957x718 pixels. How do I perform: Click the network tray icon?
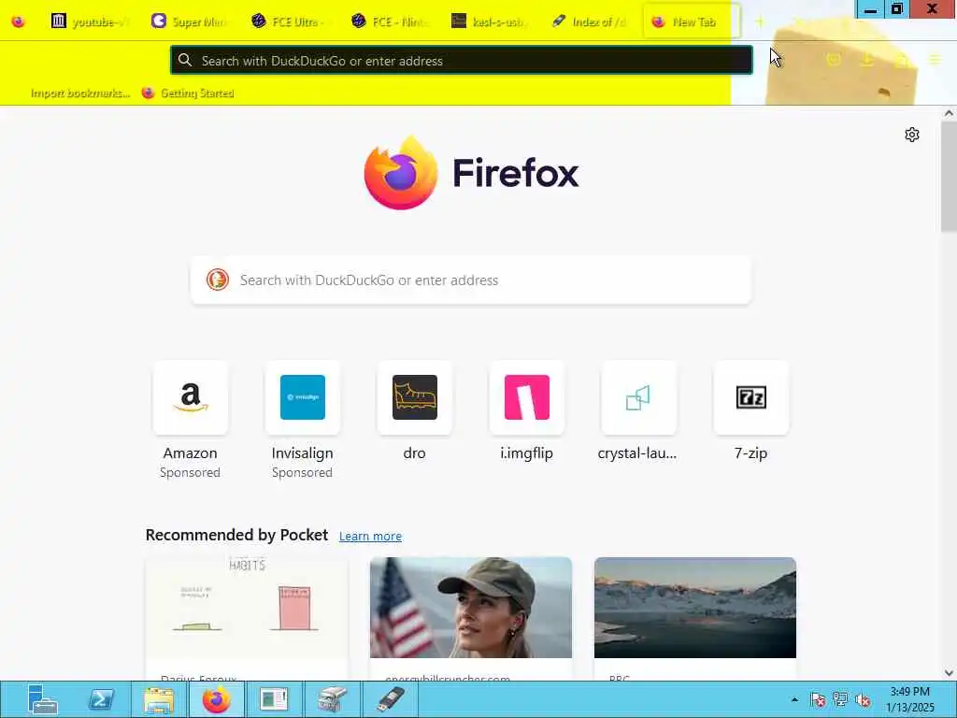840,699
